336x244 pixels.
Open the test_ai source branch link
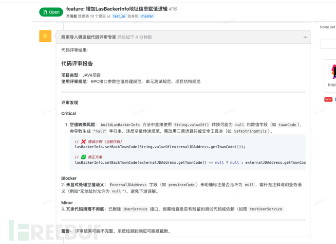pos(118,16)
